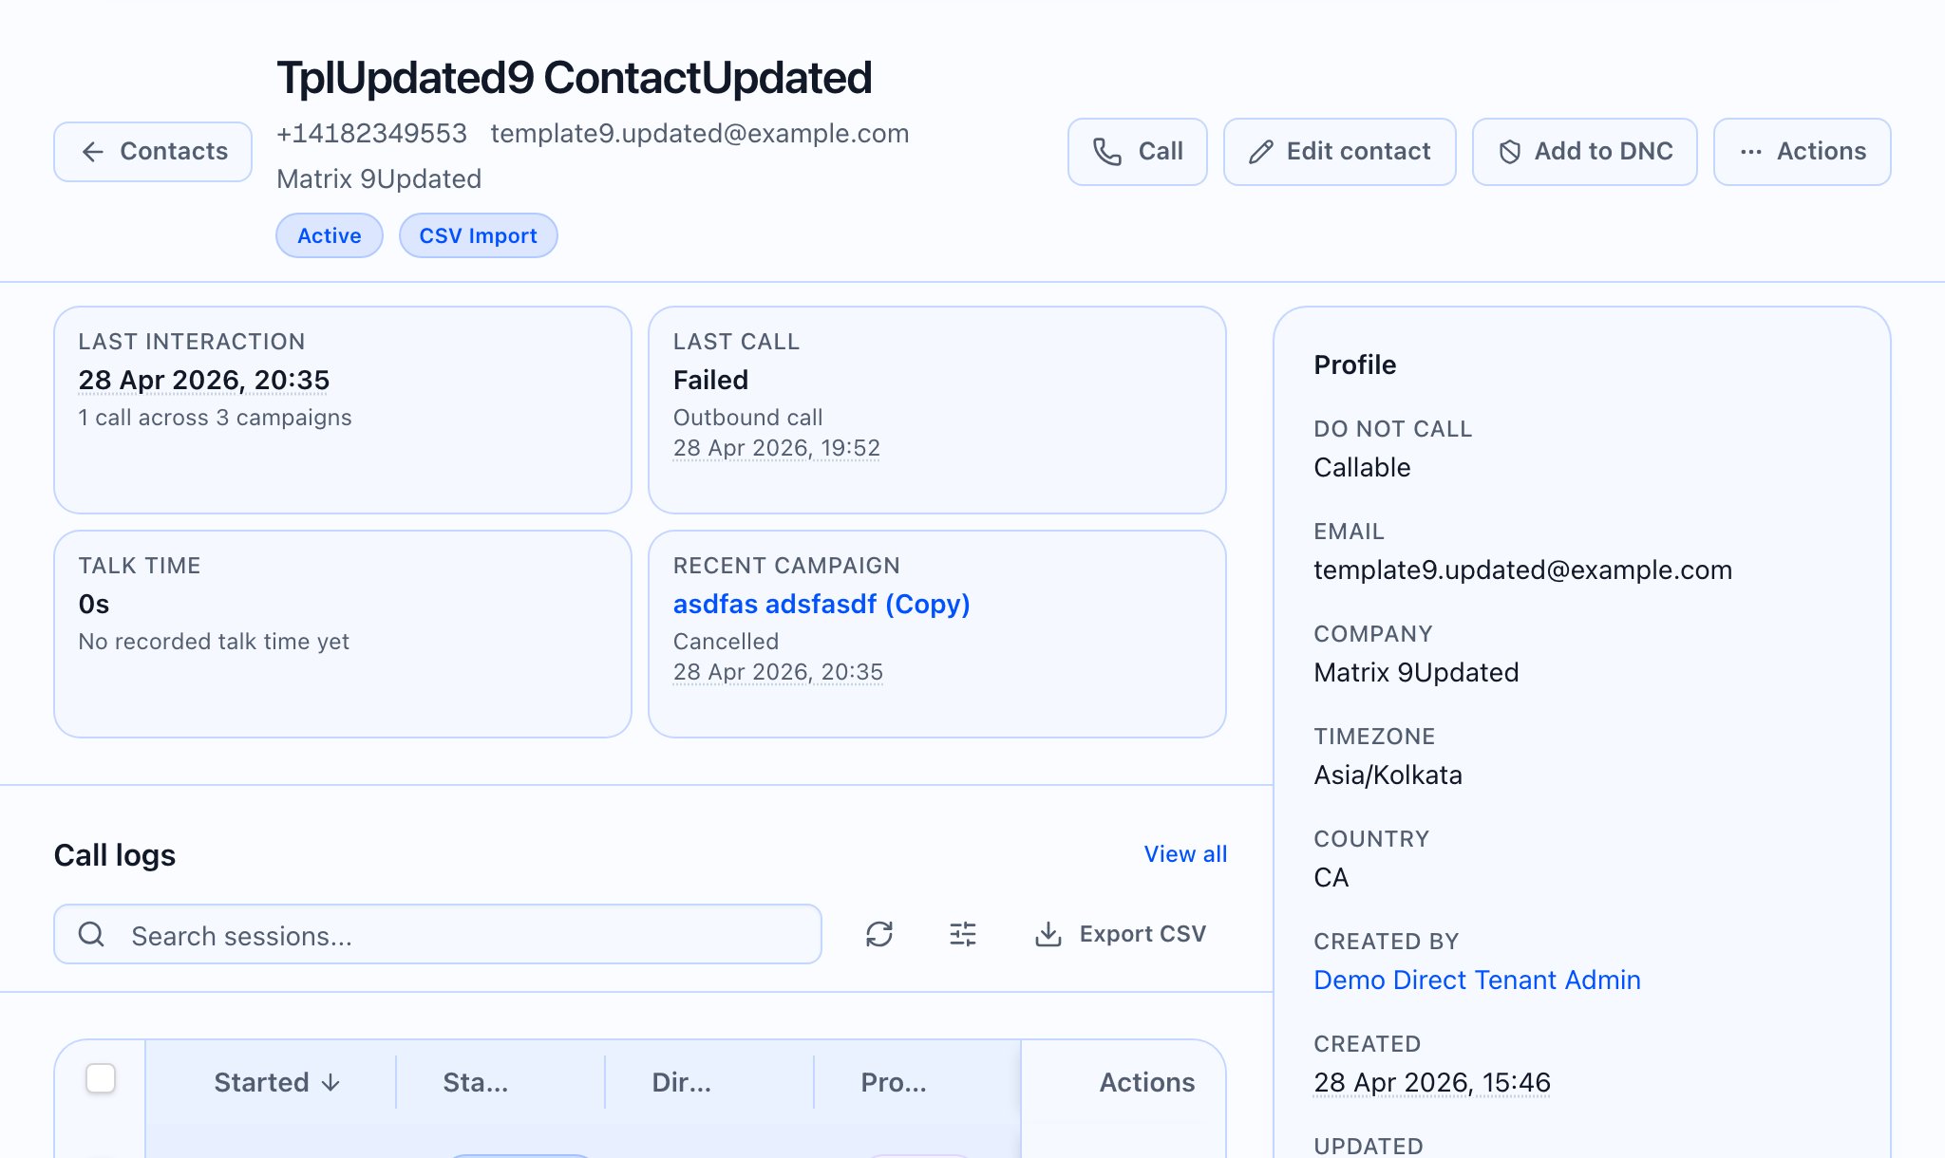Click the CSV Import badge

pyautogui.click(x=478, y=235)
